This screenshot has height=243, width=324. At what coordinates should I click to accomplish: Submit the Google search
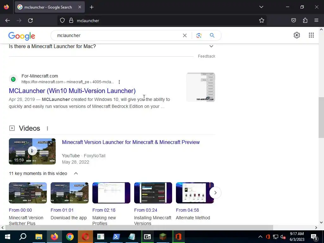coord(212,35)
